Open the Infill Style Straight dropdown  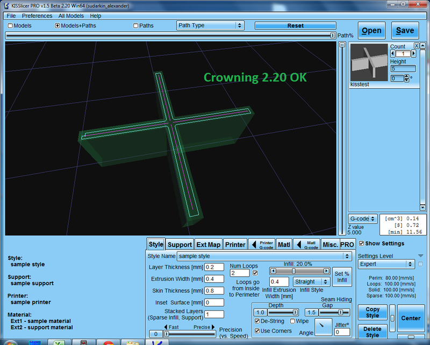[311, 282]
